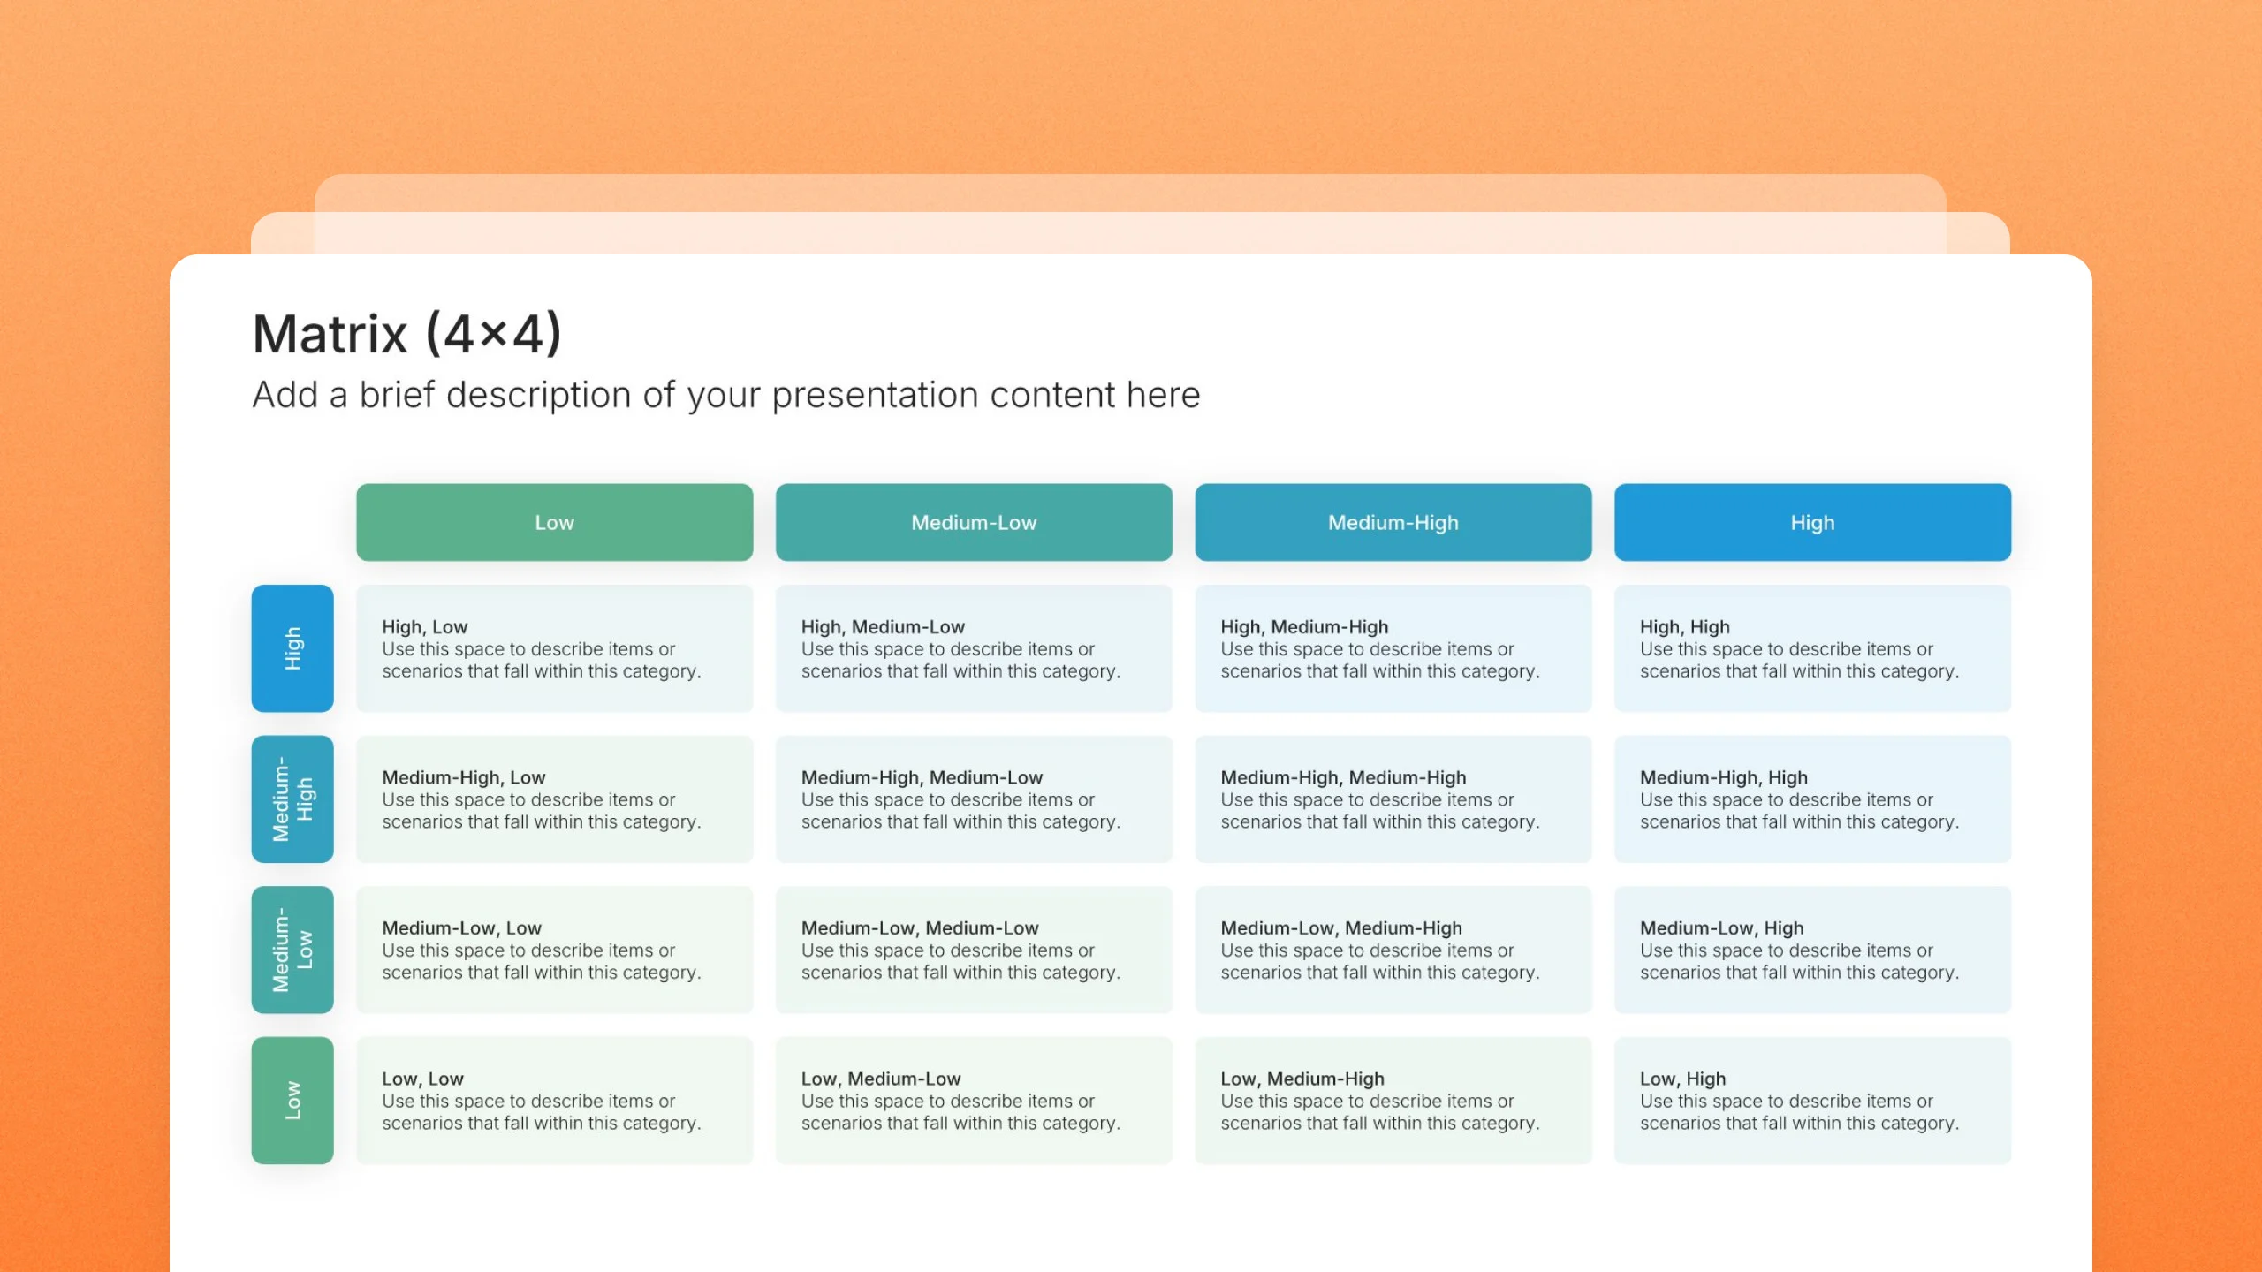
Task: Select the "Low, Low" cell
Action: point(555,1101)
